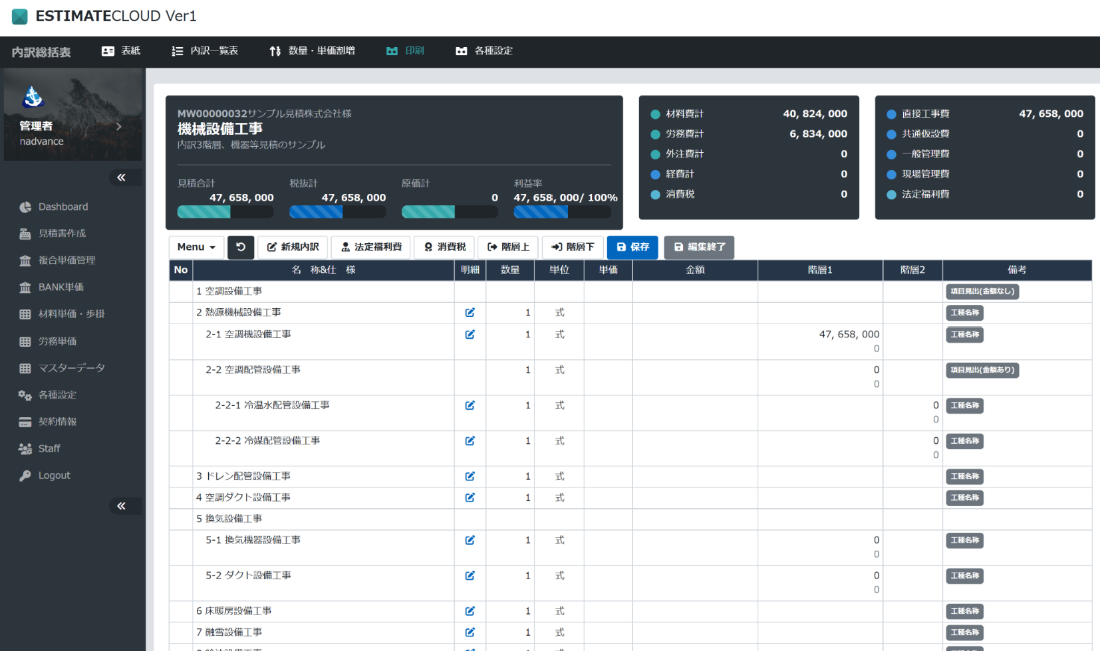Open the 表紙 tab

[121, 51]
